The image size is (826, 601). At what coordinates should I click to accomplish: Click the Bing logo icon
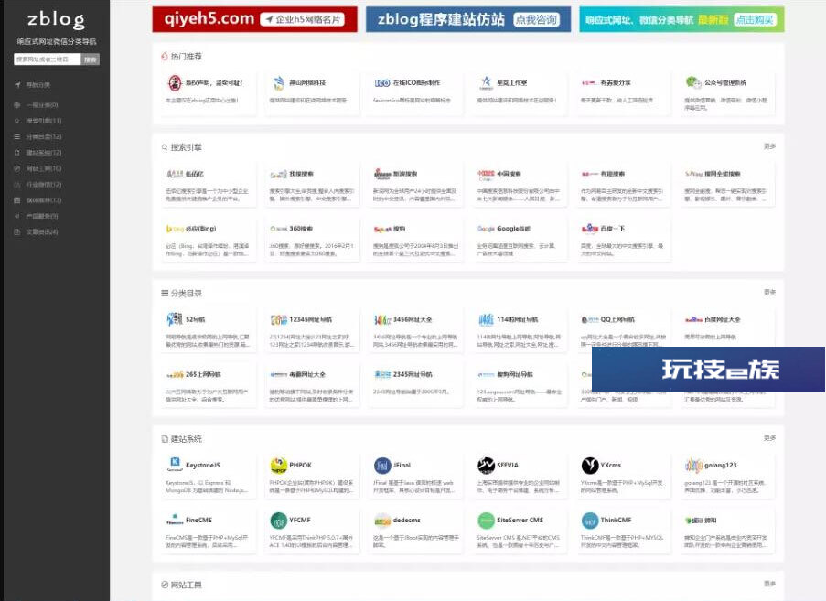[x=175, y=229]
